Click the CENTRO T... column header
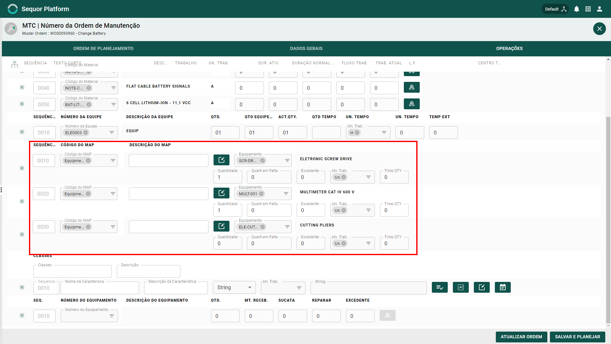The height and width of the screenshot is (344, 611). point(489,63)
